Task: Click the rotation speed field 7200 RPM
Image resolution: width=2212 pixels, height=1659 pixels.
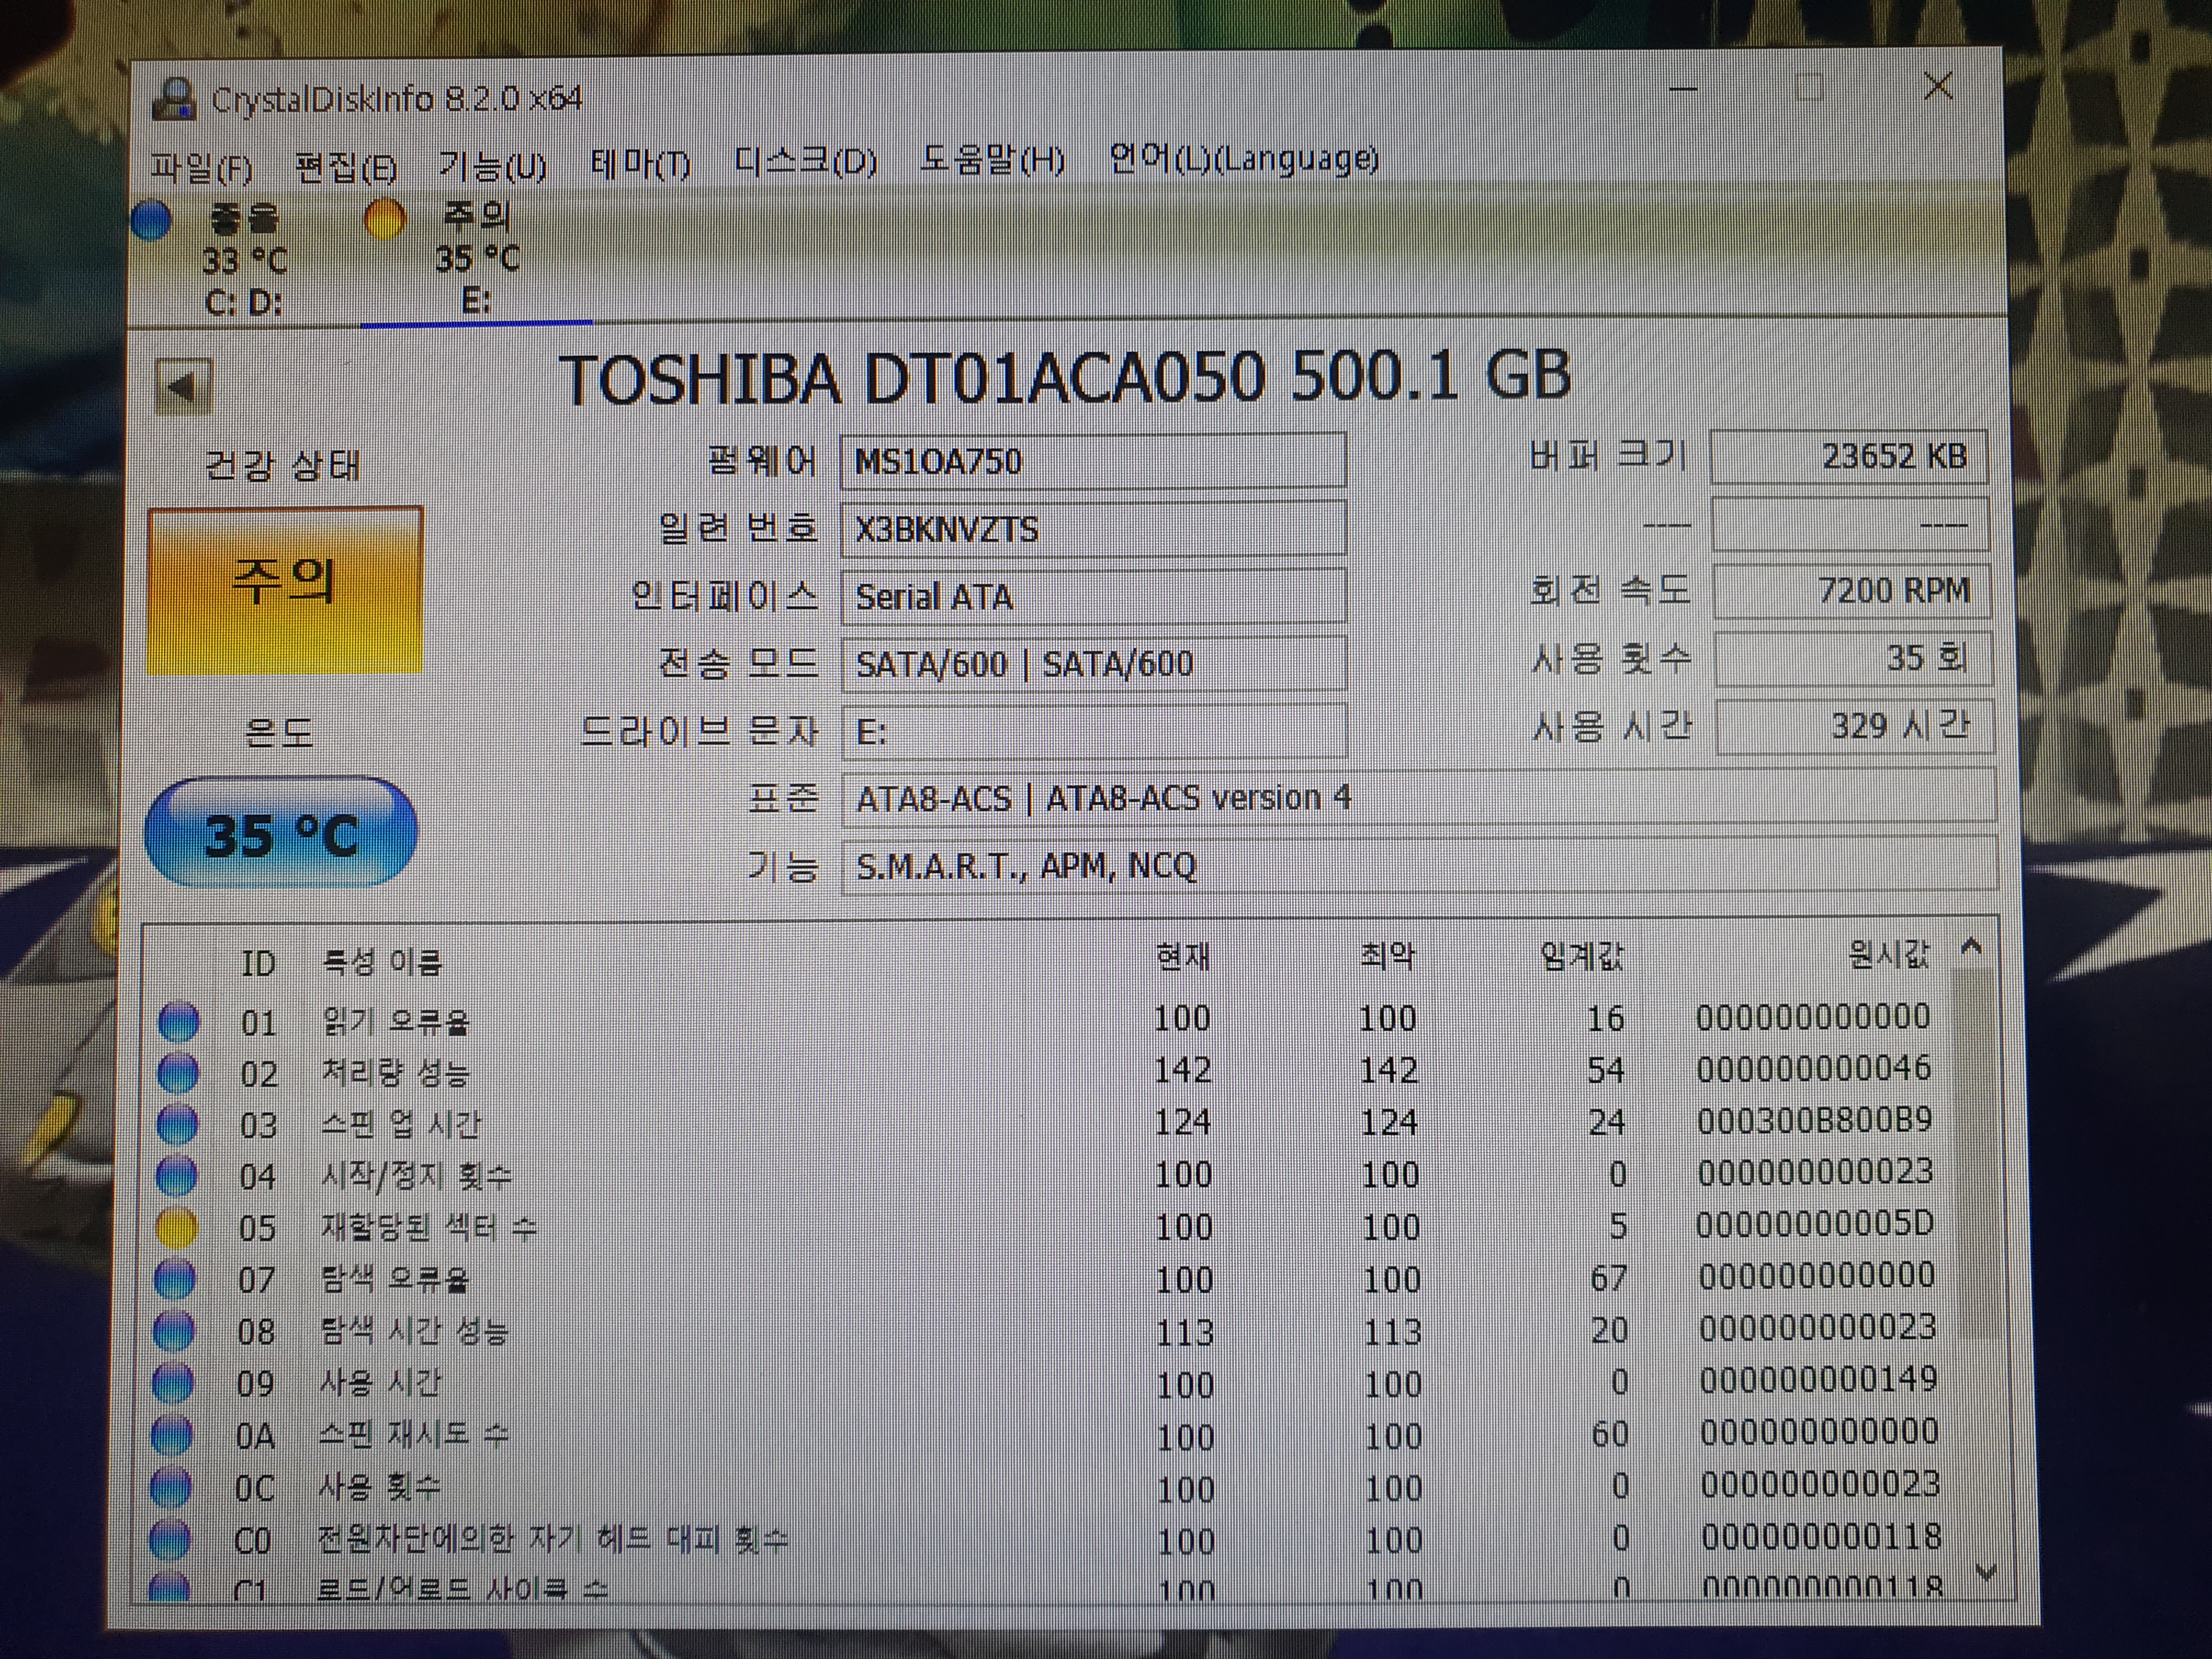Action: (x=1852, y=591)
